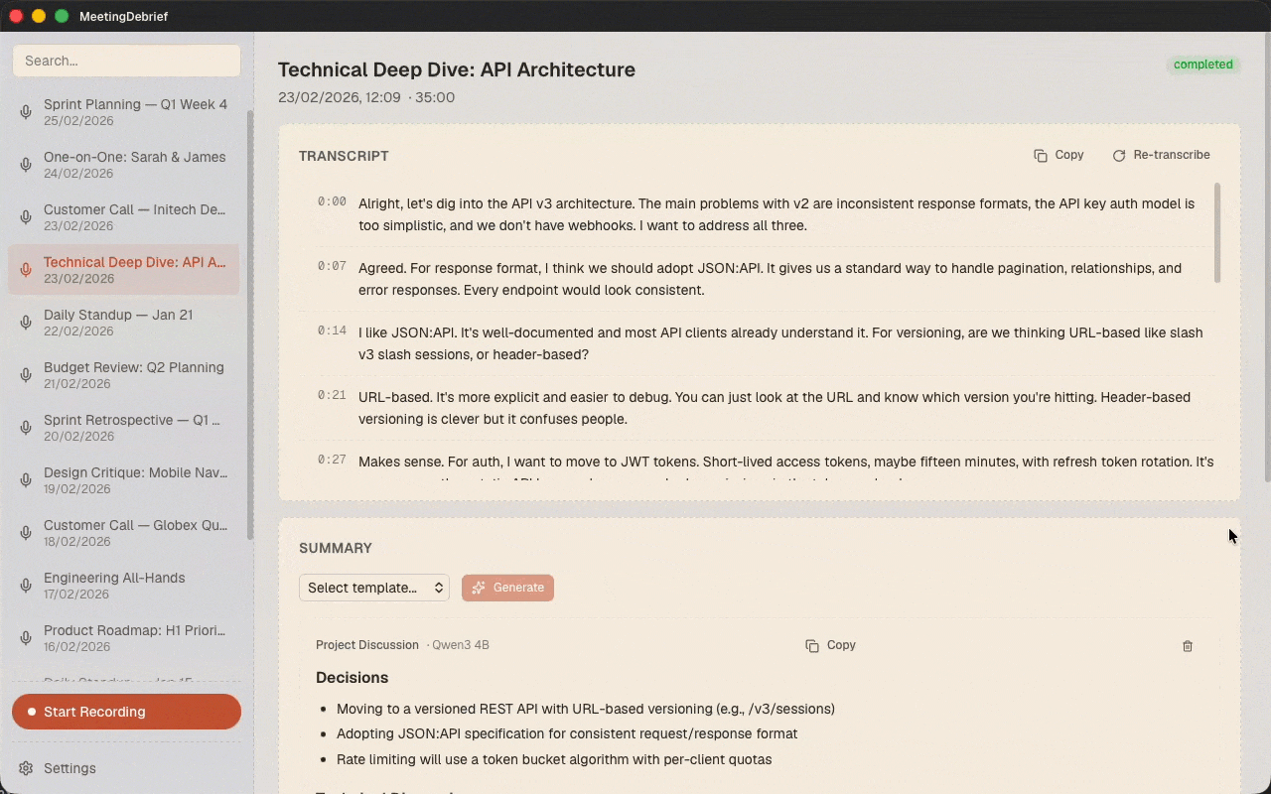Click the Decisions heading in summary
The height and width of the screenshot is (794, 1271).
tap(352, 678)
